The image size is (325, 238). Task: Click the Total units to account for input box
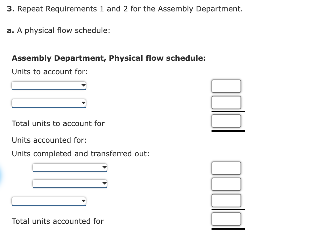coord(226,121)
